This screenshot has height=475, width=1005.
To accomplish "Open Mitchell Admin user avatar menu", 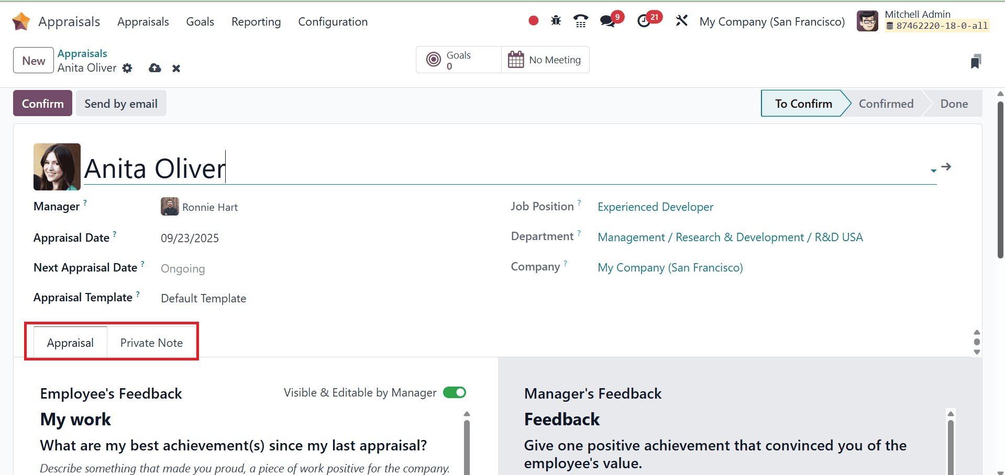I will coord(867,21).
